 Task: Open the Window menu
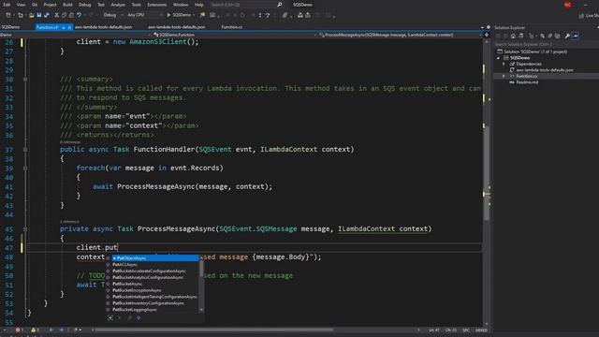tap(181, 5)
